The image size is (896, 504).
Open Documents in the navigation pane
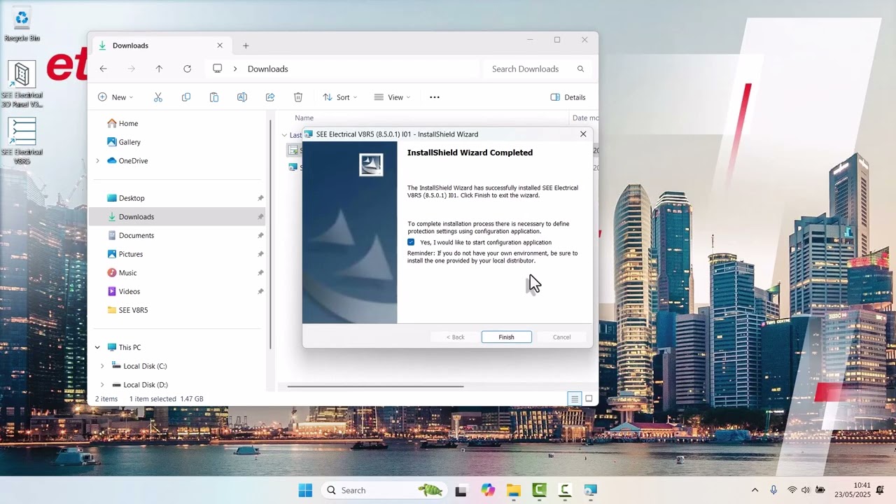[x=136, y=235]
